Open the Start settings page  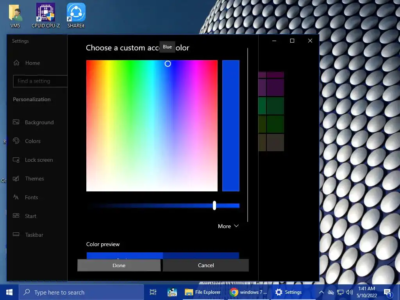pos(30,216)
